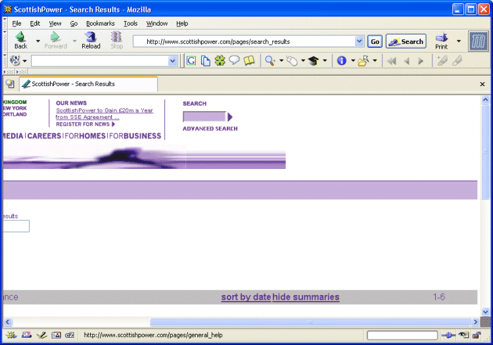Click the Googlebar copy pages icon
Viewport: 493px width, 345px height.
point(206,60)
